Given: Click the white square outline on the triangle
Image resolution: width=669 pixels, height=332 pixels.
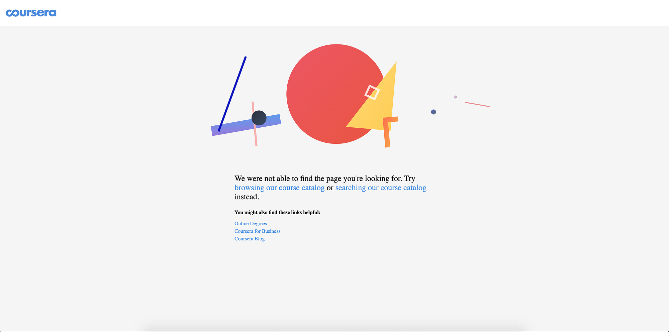Looking at the screenshot, I should click(372, 93).
